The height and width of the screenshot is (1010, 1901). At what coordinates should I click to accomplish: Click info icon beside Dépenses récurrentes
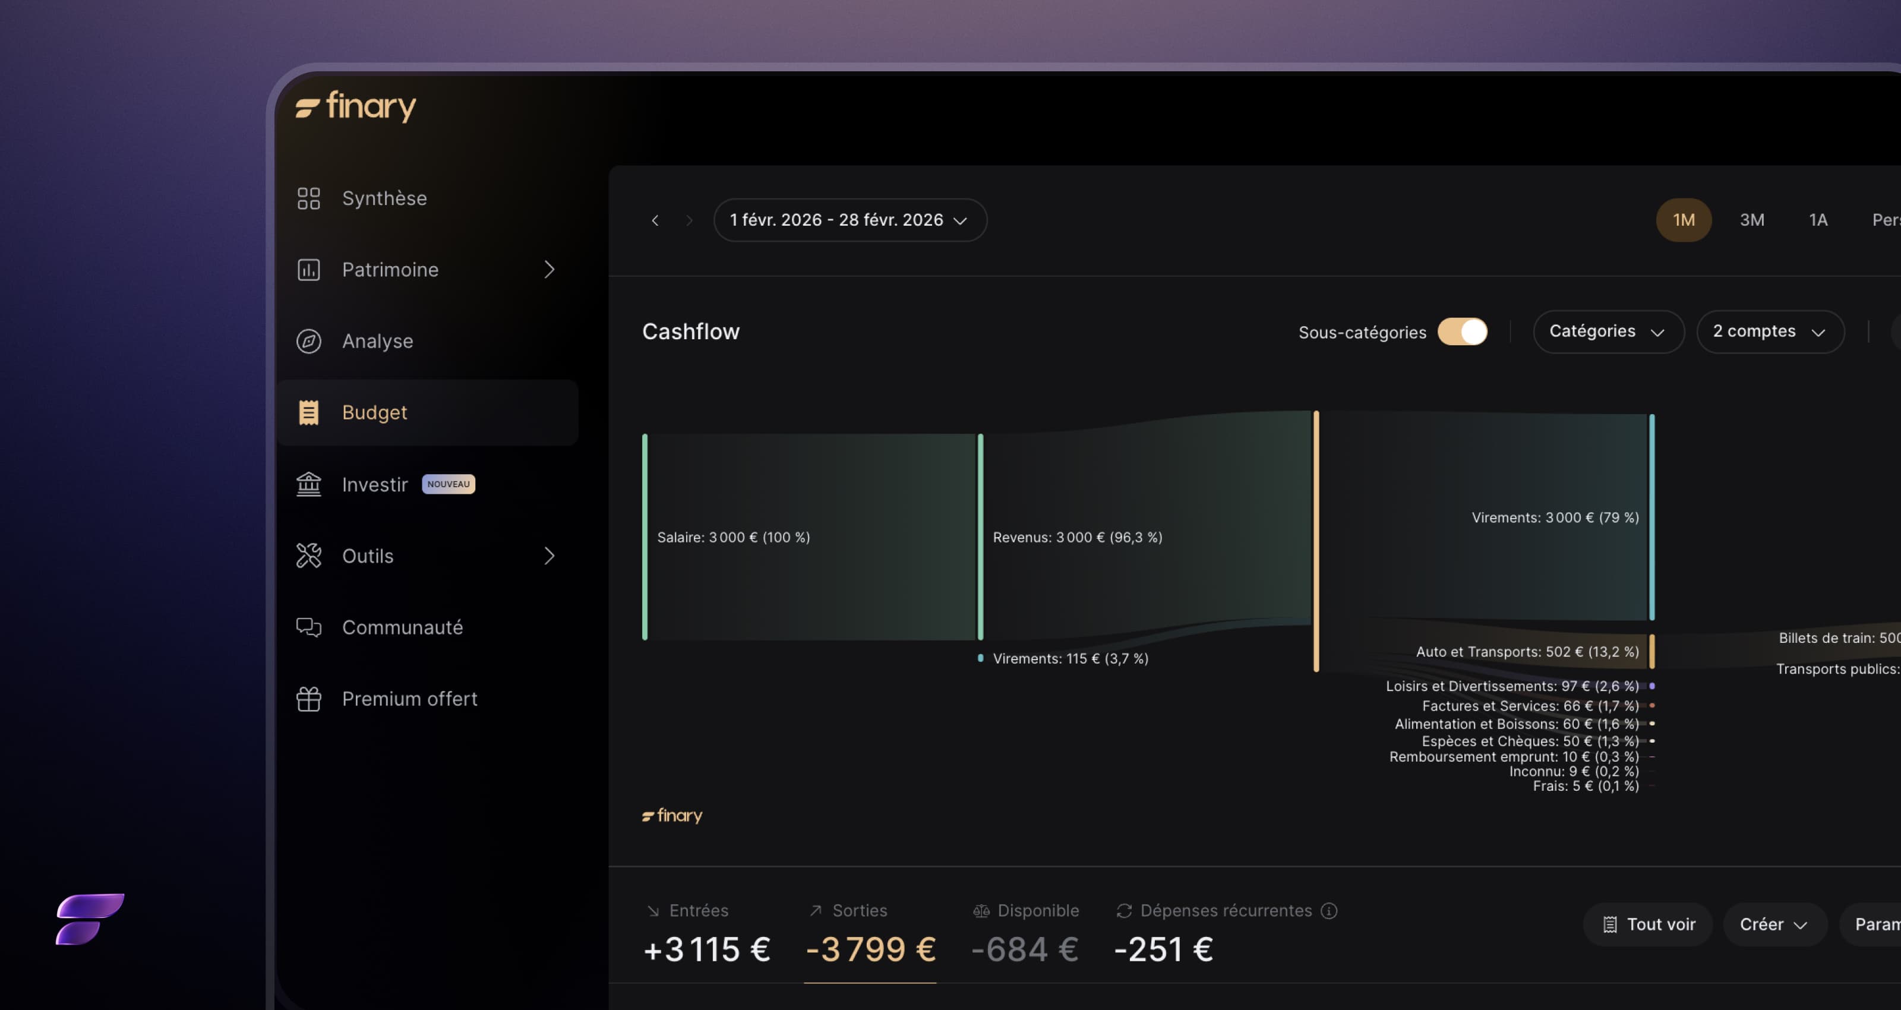[1328, 910]
